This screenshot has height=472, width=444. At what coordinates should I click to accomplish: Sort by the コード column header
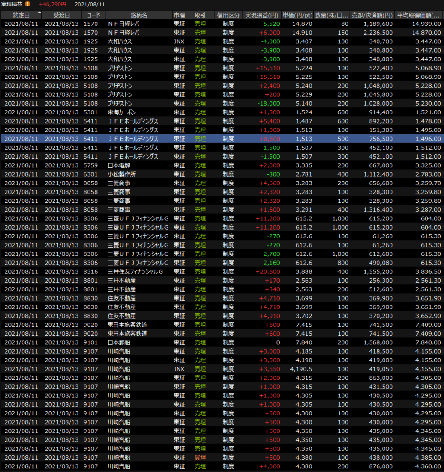[93, 15]
